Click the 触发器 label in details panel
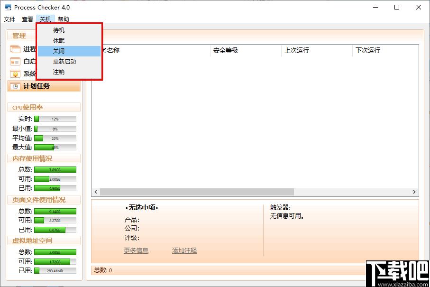Viewport: 430px width, 287px height. click(x=280, y=207)
